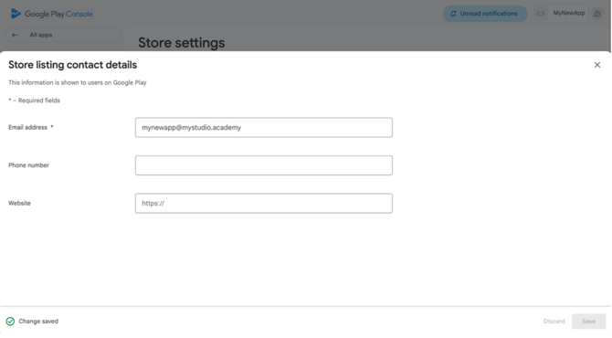
Task: Click the green Change saved checkmark icon
Action: [10, 322]
